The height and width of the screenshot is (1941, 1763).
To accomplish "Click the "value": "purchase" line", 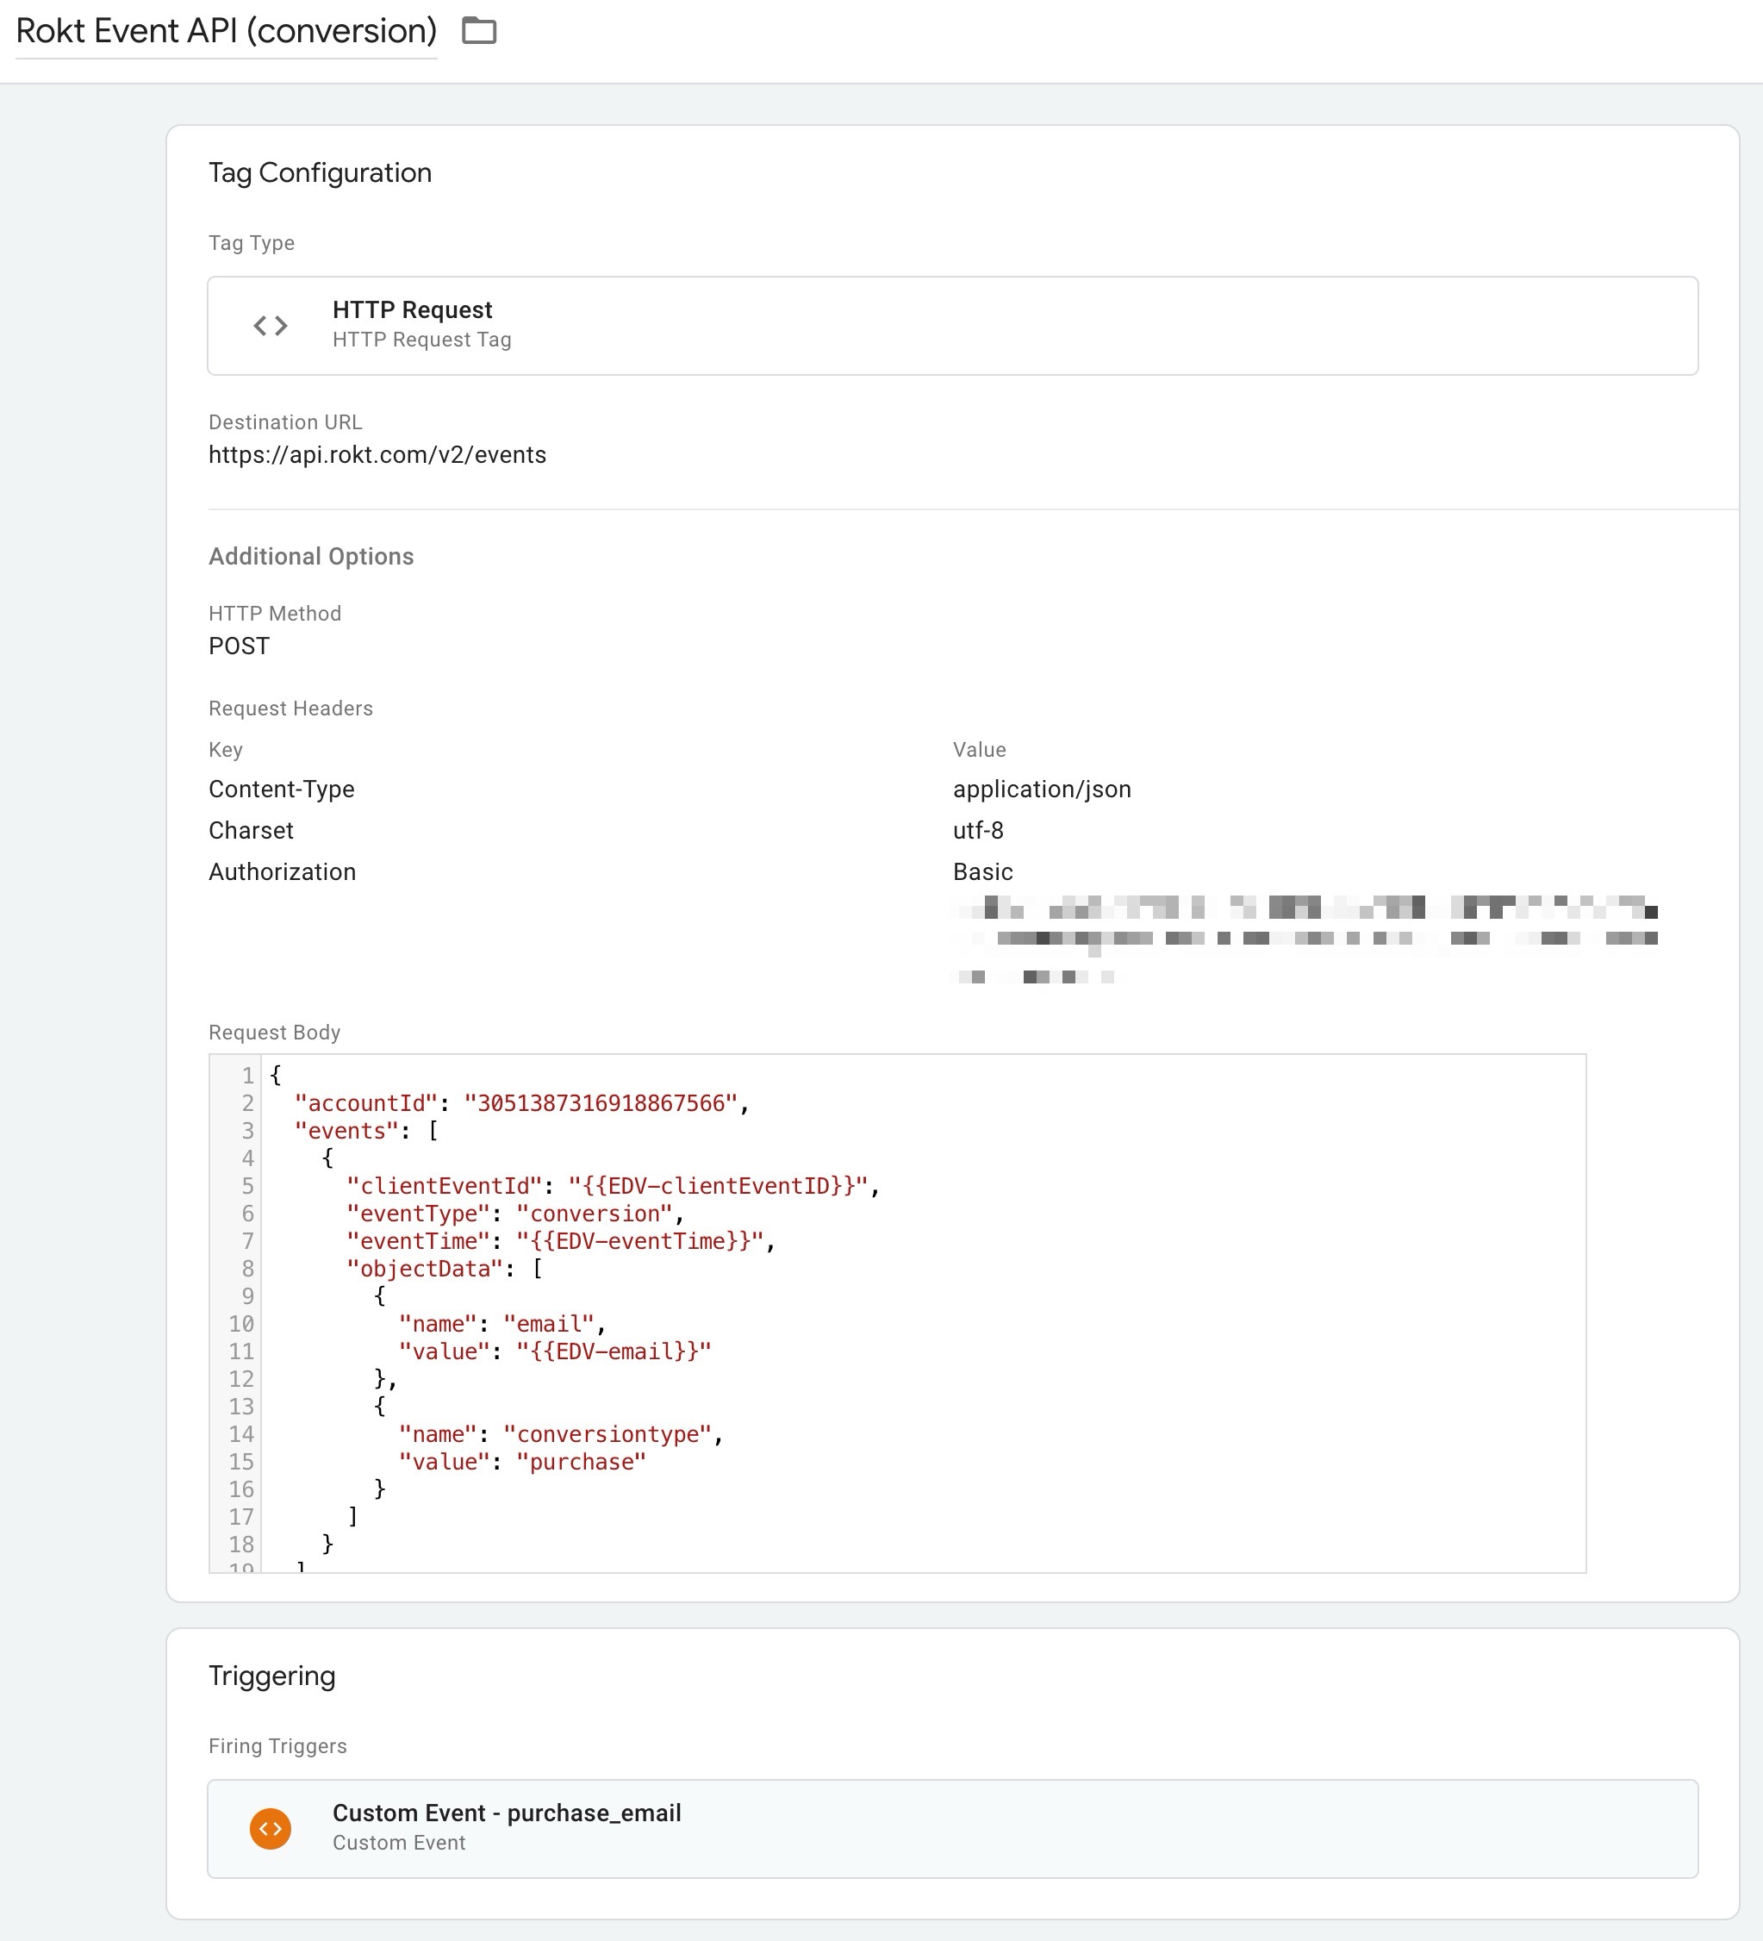I will (x=522, y=1462).
